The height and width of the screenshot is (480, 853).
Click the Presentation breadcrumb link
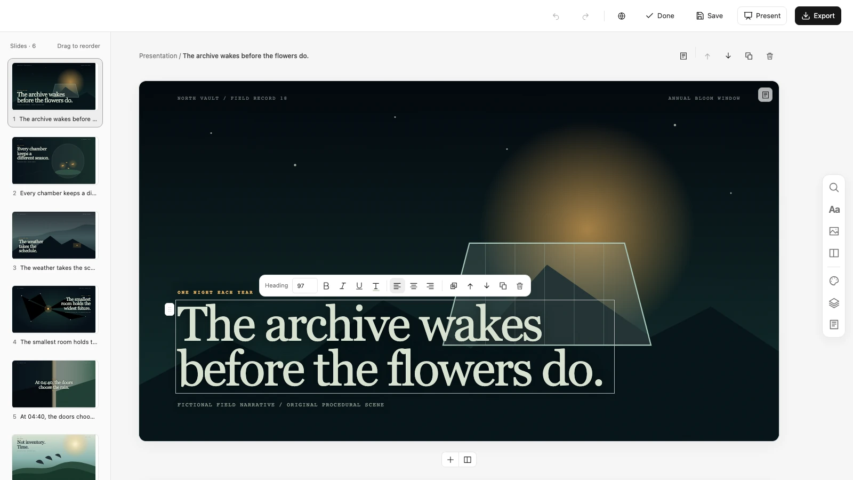coord(158,56)
